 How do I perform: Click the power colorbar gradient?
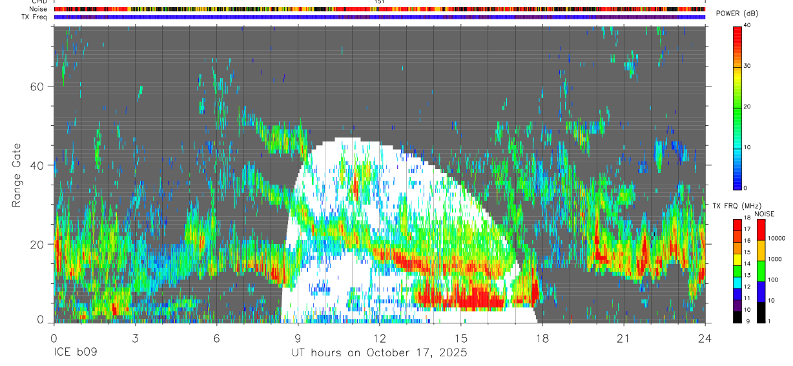click(737, 107)
